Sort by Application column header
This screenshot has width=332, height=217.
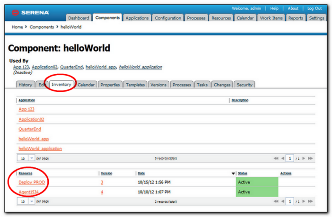tap(26, 100)
